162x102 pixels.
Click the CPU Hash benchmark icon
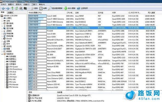pos(7,77)
